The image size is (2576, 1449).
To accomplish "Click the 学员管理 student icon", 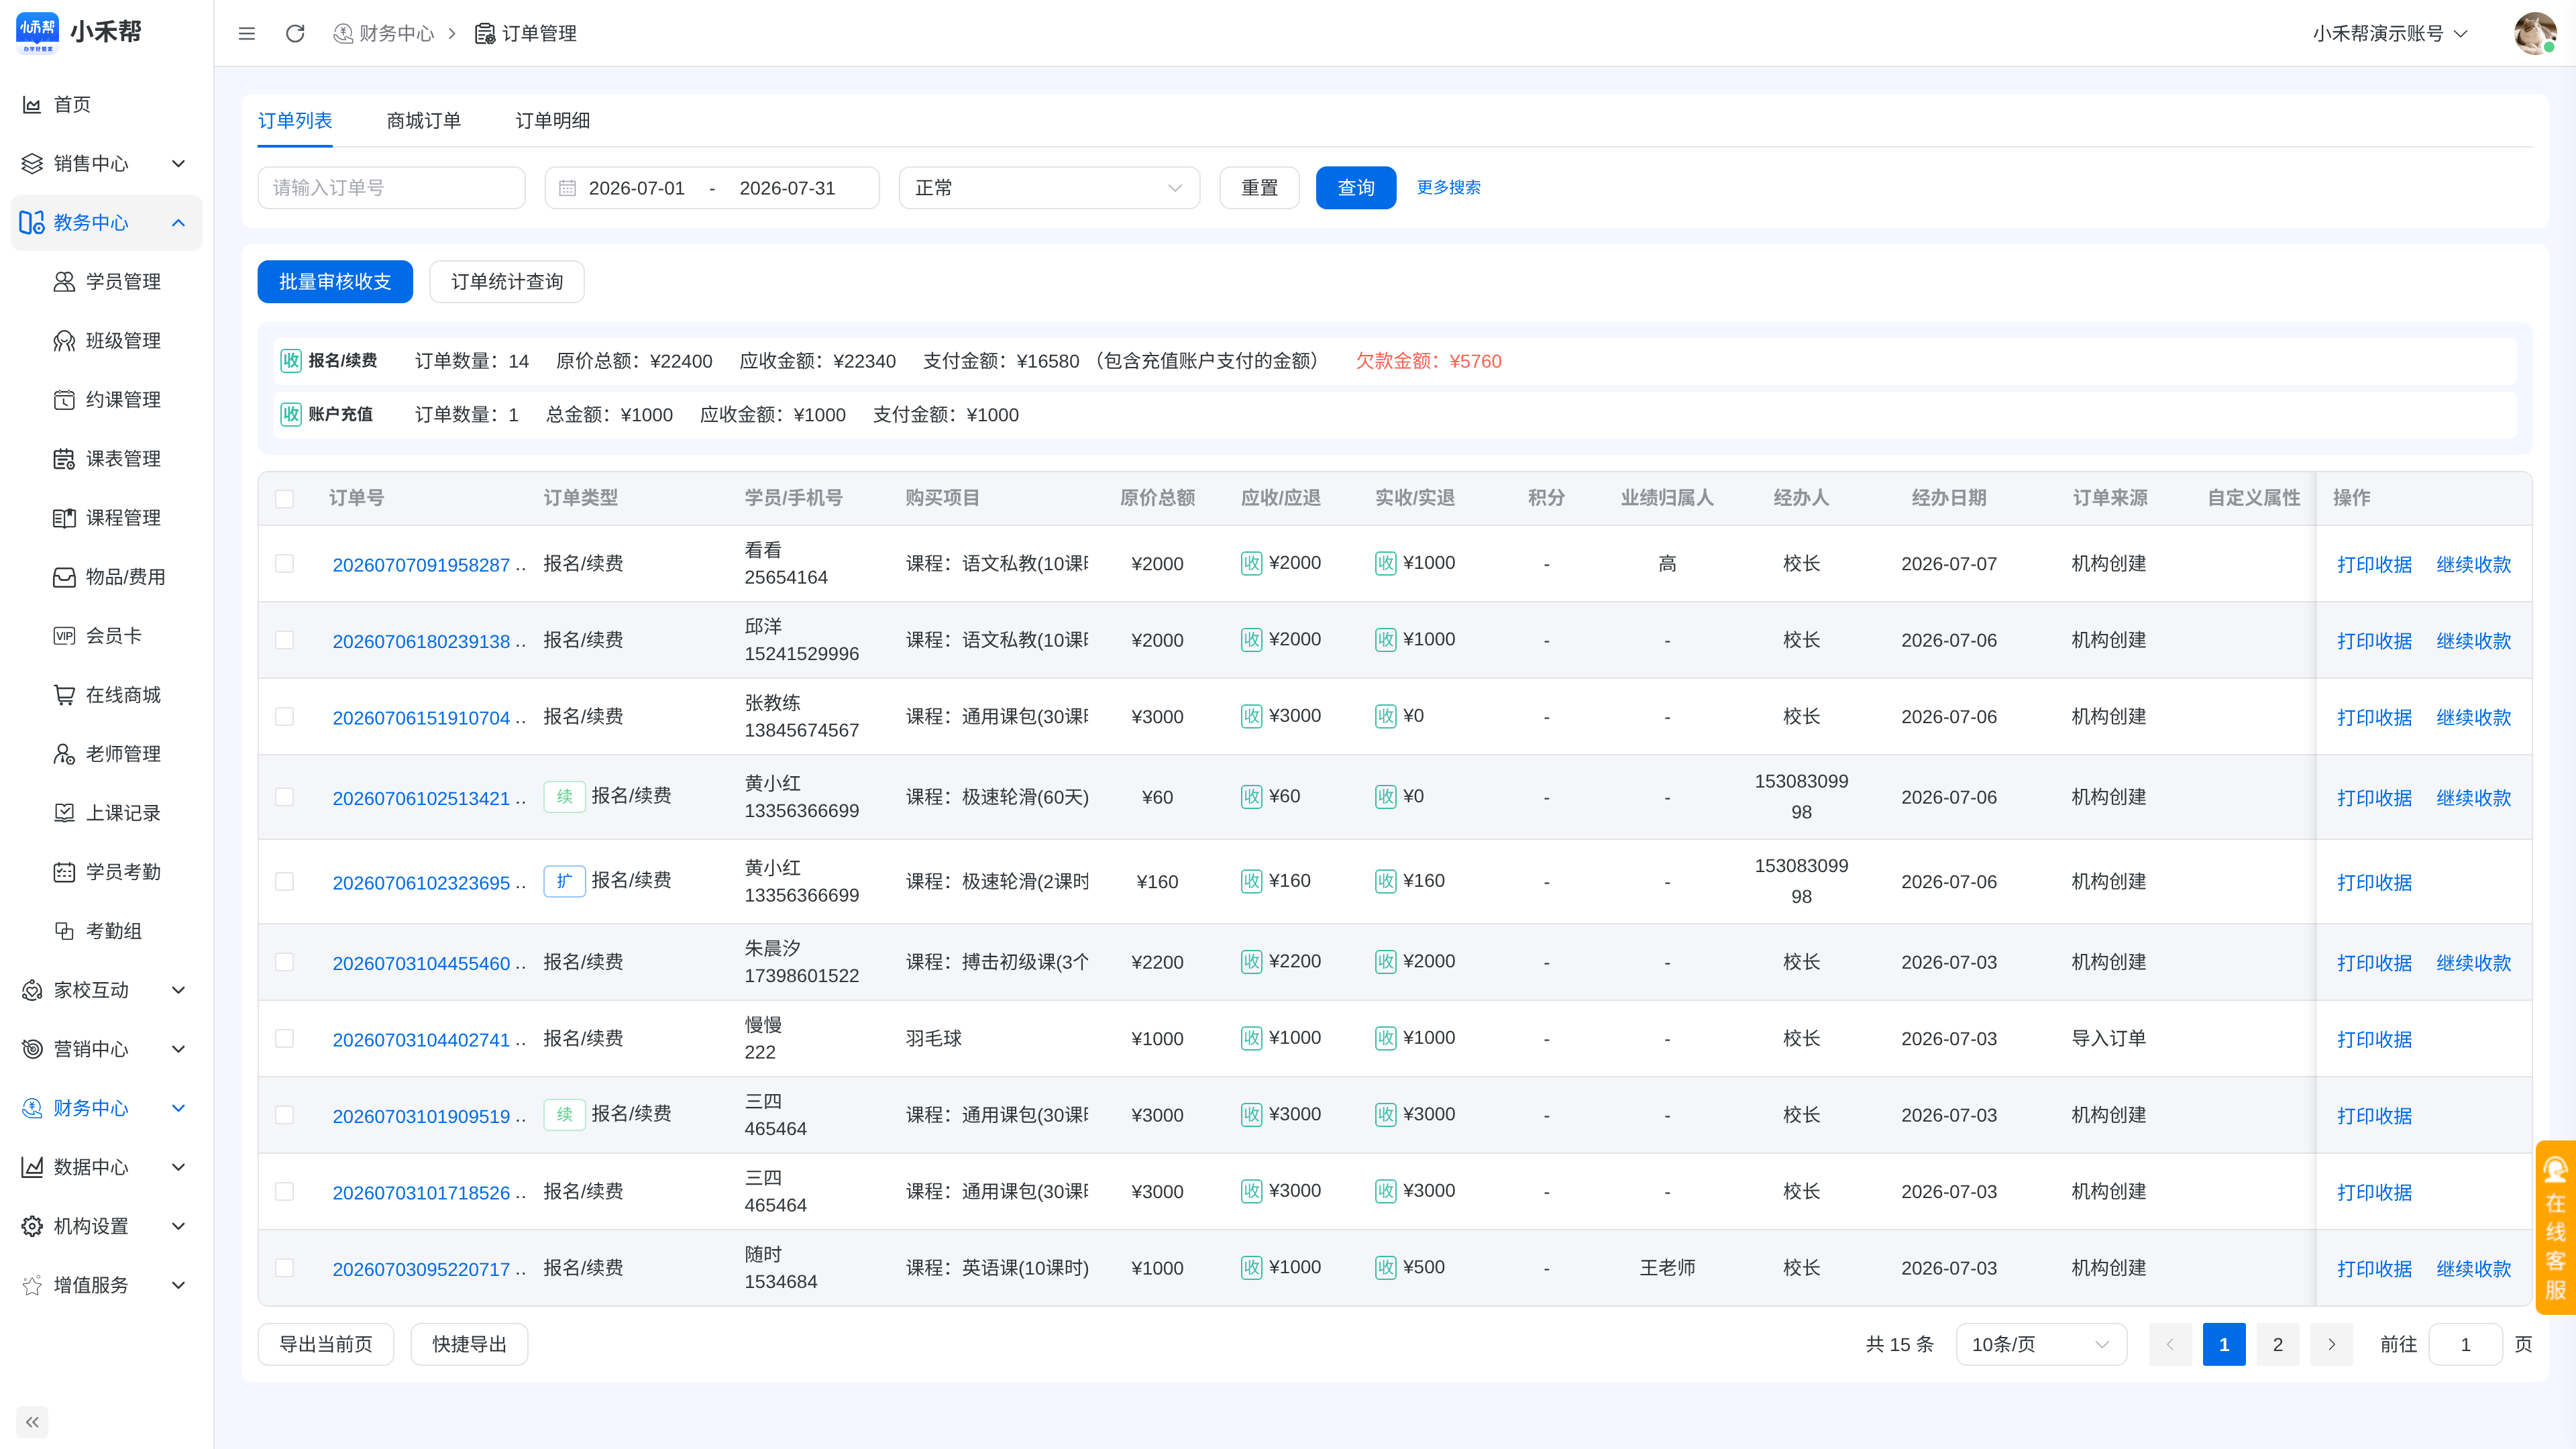I will (x=64, y=281).
